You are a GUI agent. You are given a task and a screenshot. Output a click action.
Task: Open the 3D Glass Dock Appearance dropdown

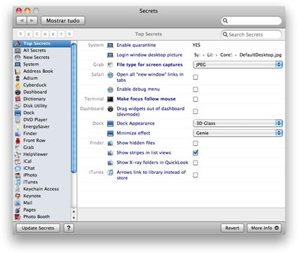coord(238,123)
